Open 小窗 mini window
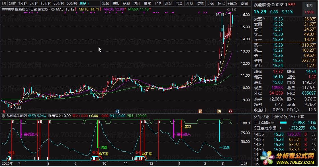 (x=211, y=3)
